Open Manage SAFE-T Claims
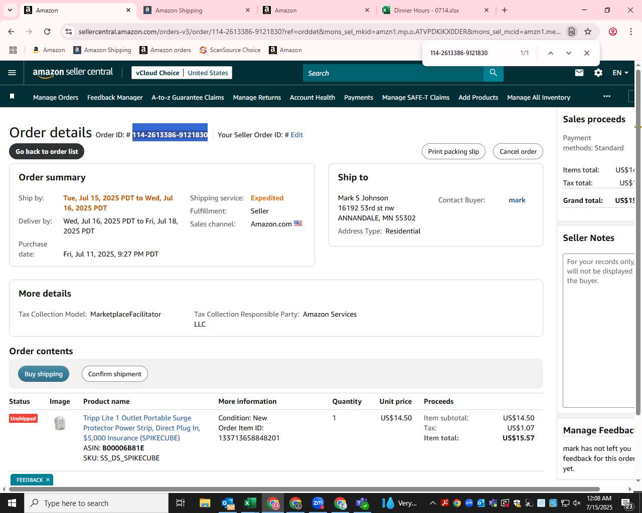Image resolution: width=642 pixels, height=513 pixels. (x=416, y=97)
